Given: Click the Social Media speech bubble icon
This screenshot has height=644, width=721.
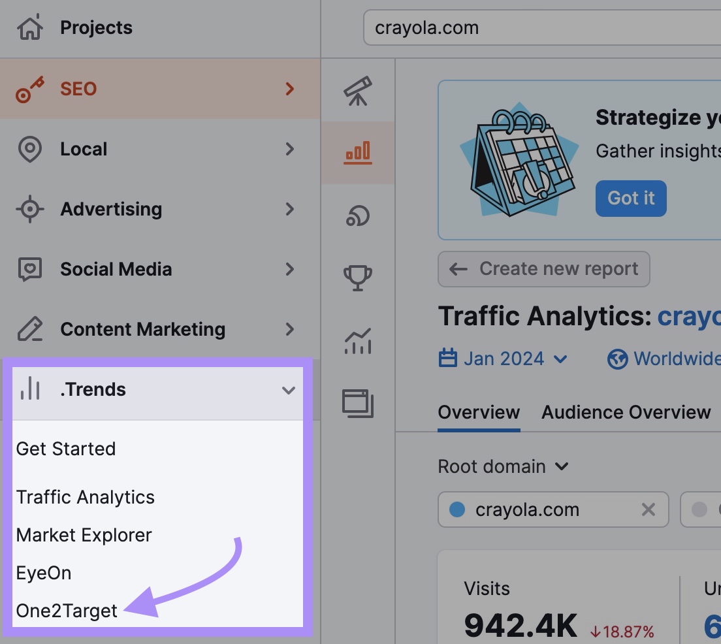Looking at the screenshot, I should pyautogui.click(x=30, y=269).
